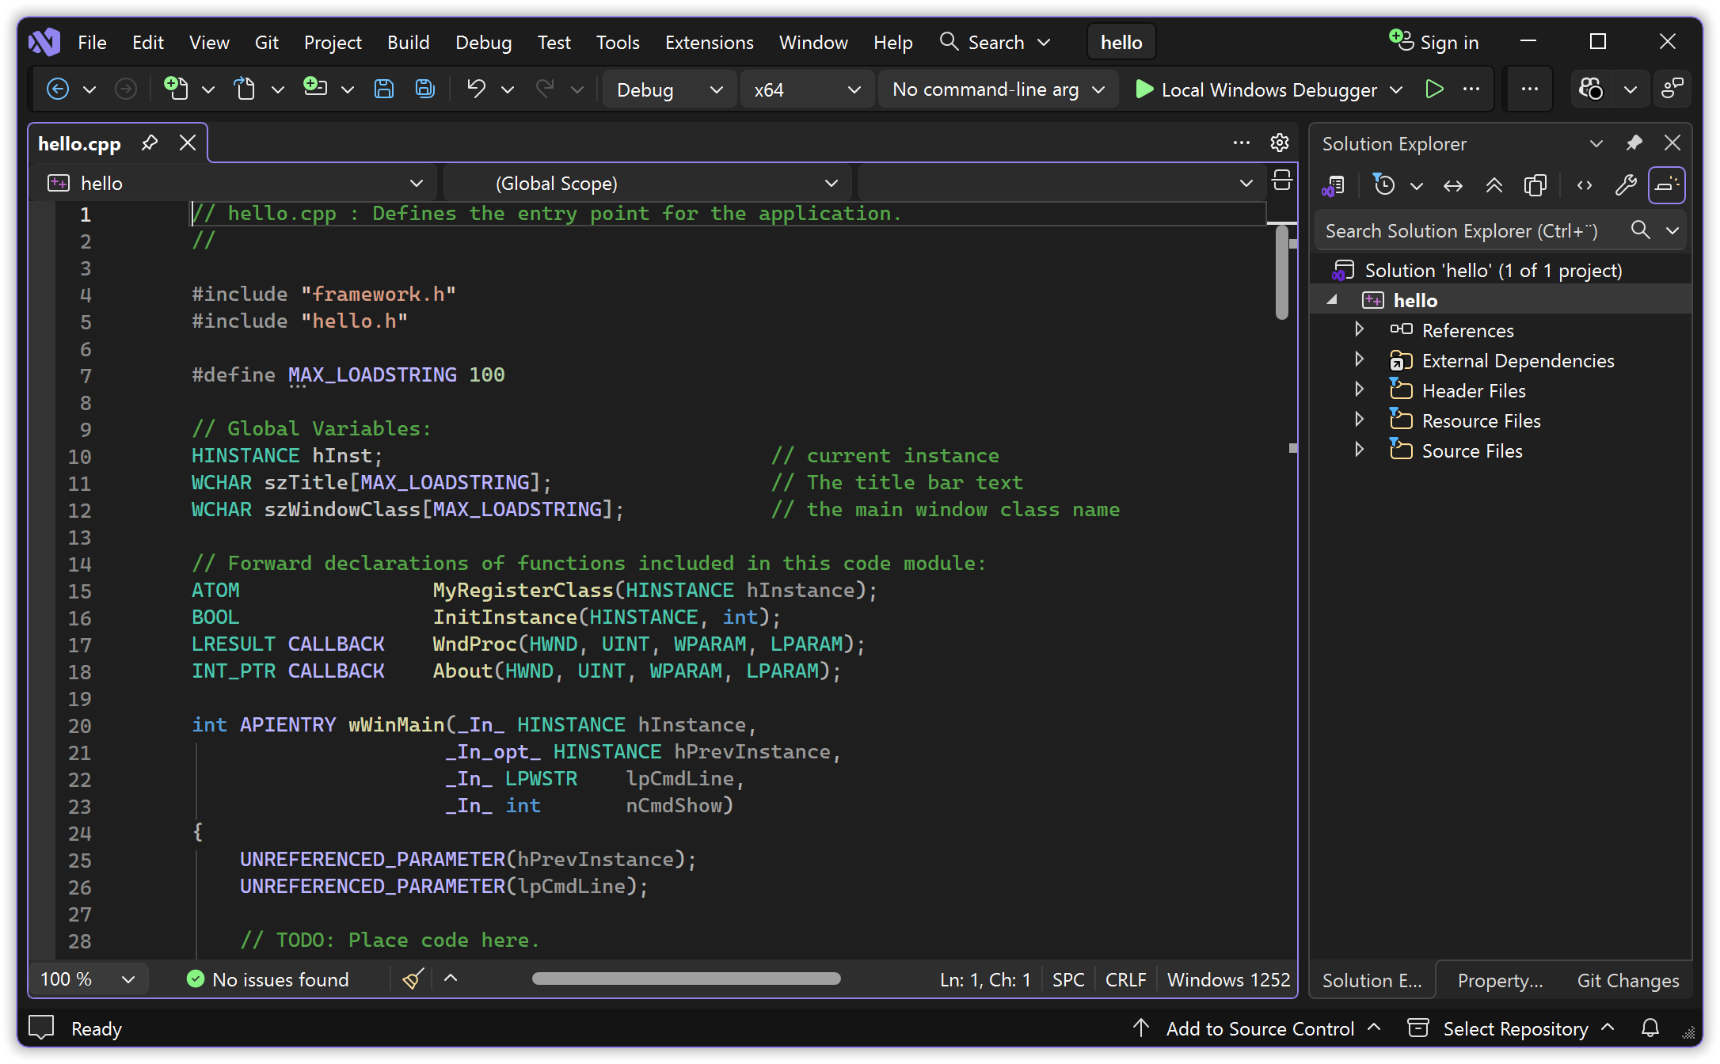The image size is (1720, 1064).
Task: Switch to the Git Changes tab
Action: pyautogui.click(x=1627, y=981)
